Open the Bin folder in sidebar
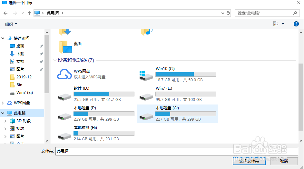The height and width of the screenshot is (169, 304). 19,85
